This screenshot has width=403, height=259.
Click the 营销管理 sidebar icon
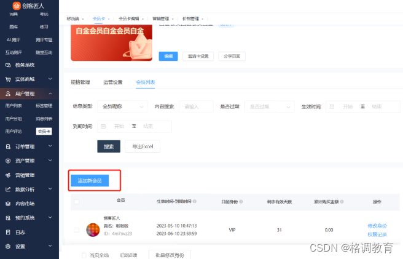(8, 175)
